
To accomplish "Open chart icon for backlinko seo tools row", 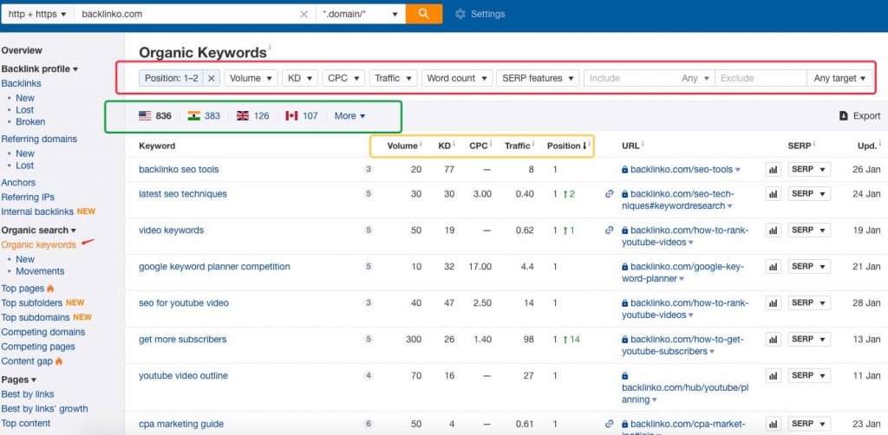I will [773, 169].
